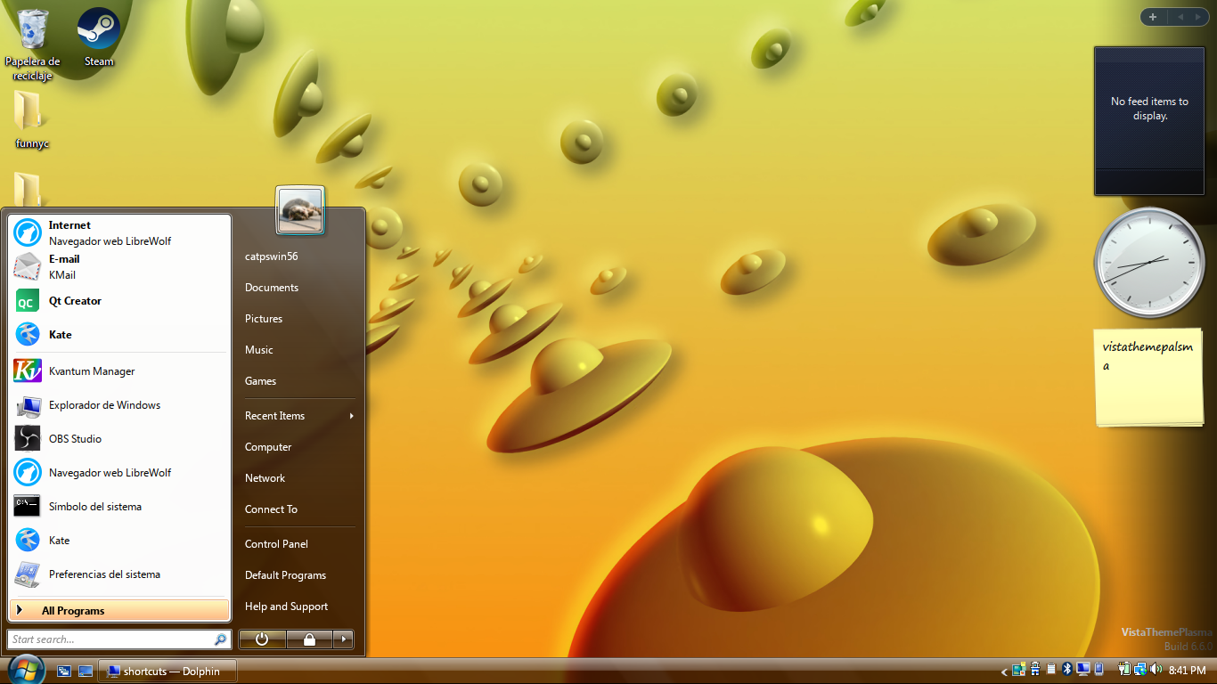1217x684 pixels.
Task: Click the analog clock gadget
Action: click(1148, 263)
